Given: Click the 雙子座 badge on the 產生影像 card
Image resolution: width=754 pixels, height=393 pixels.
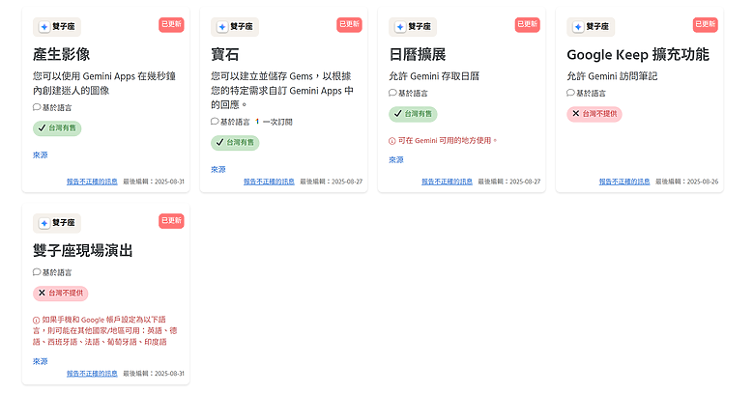Looking at the screenshot, I should (x=57, y=27).
